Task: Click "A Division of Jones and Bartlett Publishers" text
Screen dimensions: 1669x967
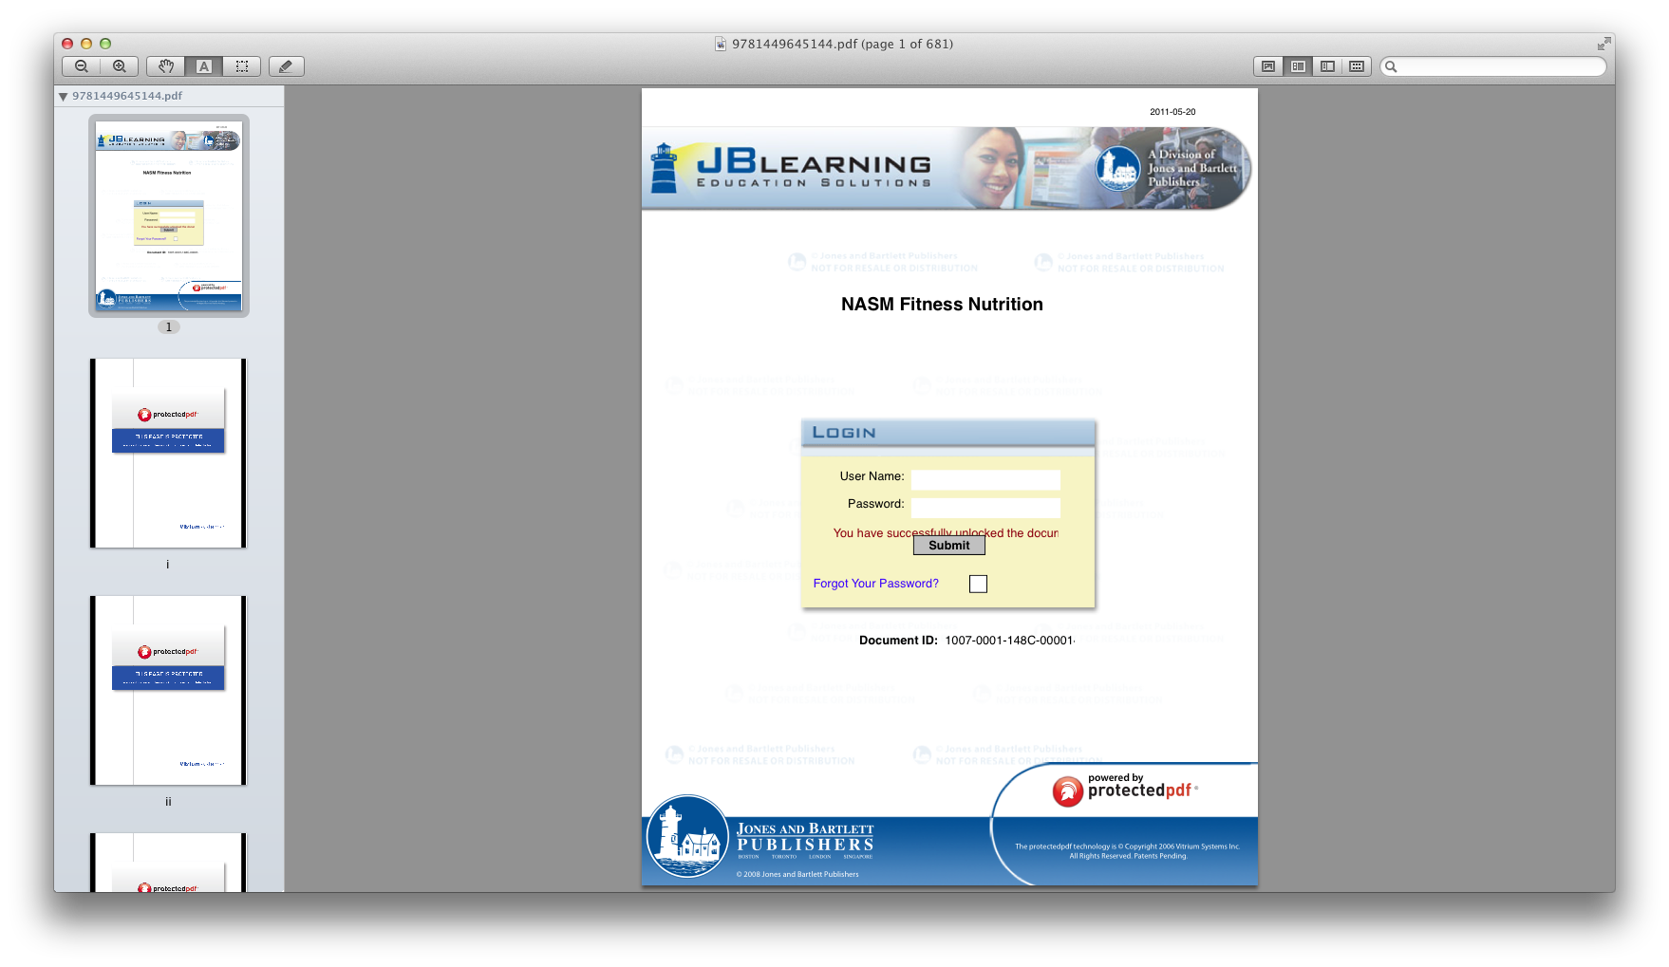Action: pos(1192,168)
